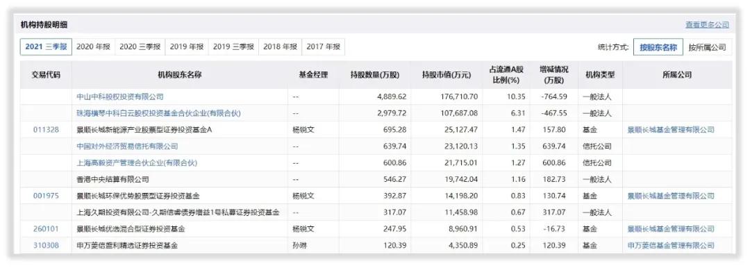
Task: Click the 基金经理 column header
Action: 313,75
